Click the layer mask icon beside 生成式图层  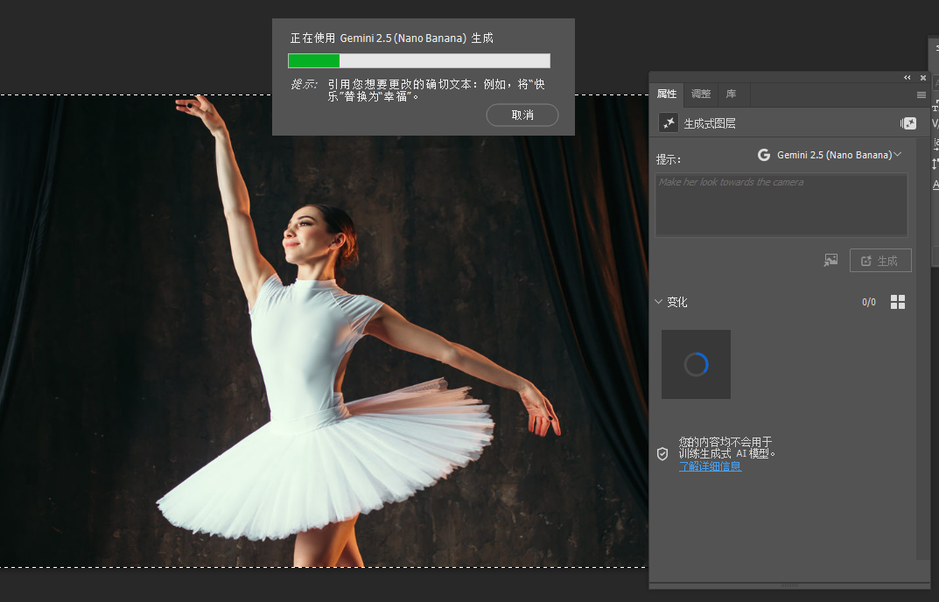(908, 123)
